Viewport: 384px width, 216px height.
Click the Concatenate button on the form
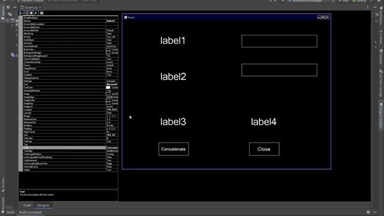coord(173,149)
